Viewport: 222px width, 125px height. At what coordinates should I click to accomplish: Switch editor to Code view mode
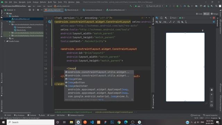[199, 14]
